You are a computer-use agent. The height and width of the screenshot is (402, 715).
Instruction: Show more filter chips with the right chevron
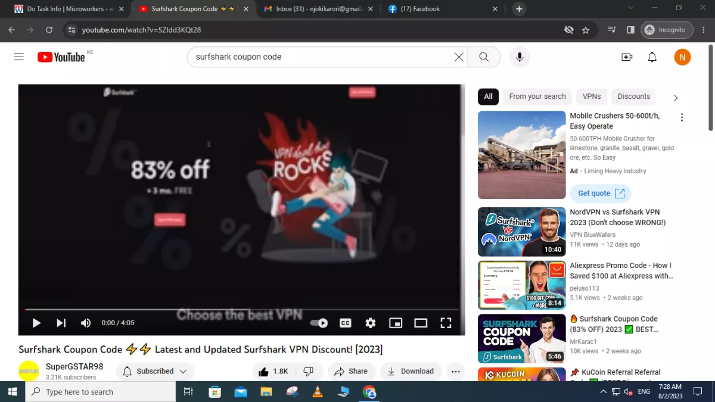676,96
